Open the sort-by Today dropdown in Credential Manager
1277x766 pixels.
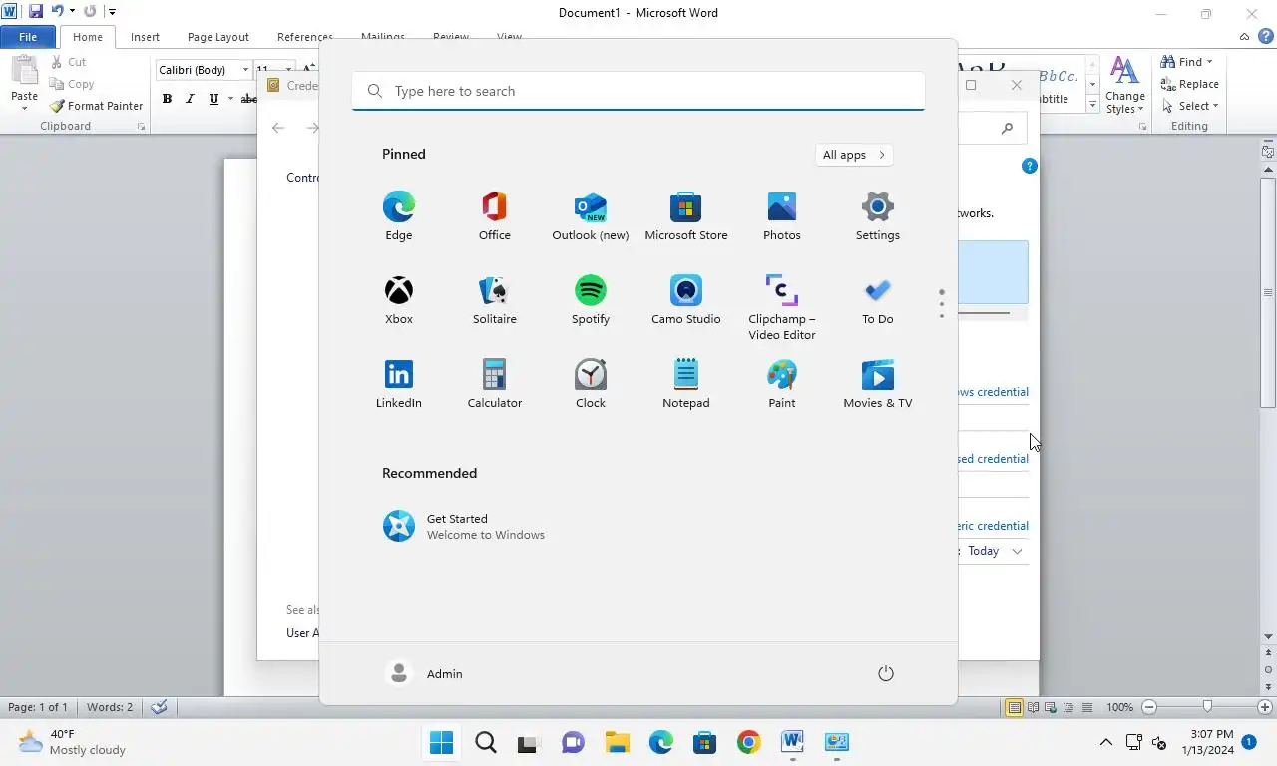point(995,551)
